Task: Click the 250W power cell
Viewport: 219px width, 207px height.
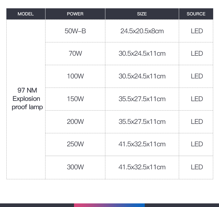Action: tap(75, 144)
